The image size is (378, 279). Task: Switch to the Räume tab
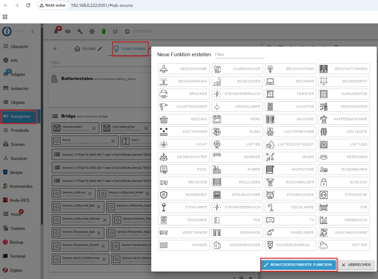85,49
